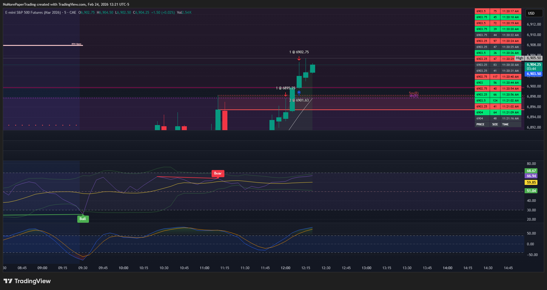The width and height of the screenshot is (547, 290).
Task: Click the 2 @ 6901.63 position label
Action: 299,100
